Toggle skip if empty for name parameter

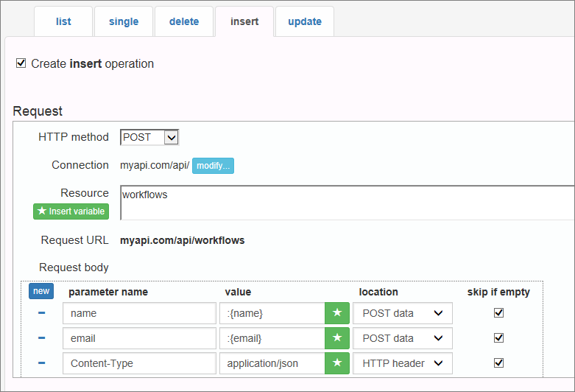click(498, 313)
